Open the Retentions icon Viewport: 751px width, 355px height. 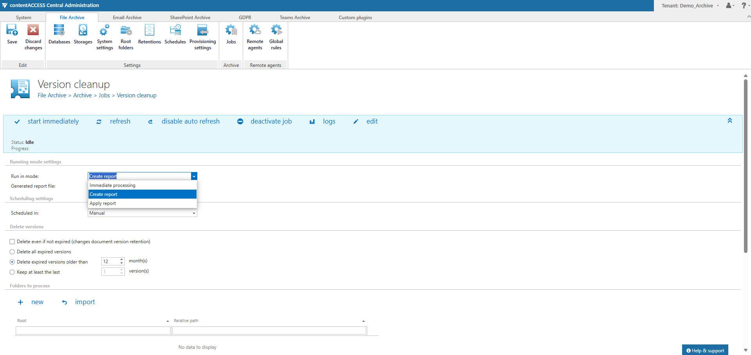150,30
